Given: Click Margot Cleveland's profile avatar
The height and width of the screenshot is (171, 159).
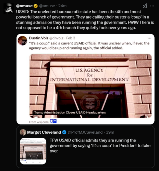Looking at the screenshot, I should tap(23, 132).
